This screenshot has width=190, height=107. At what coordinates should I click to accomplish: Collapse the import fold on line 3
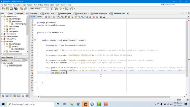coord(35,25)
